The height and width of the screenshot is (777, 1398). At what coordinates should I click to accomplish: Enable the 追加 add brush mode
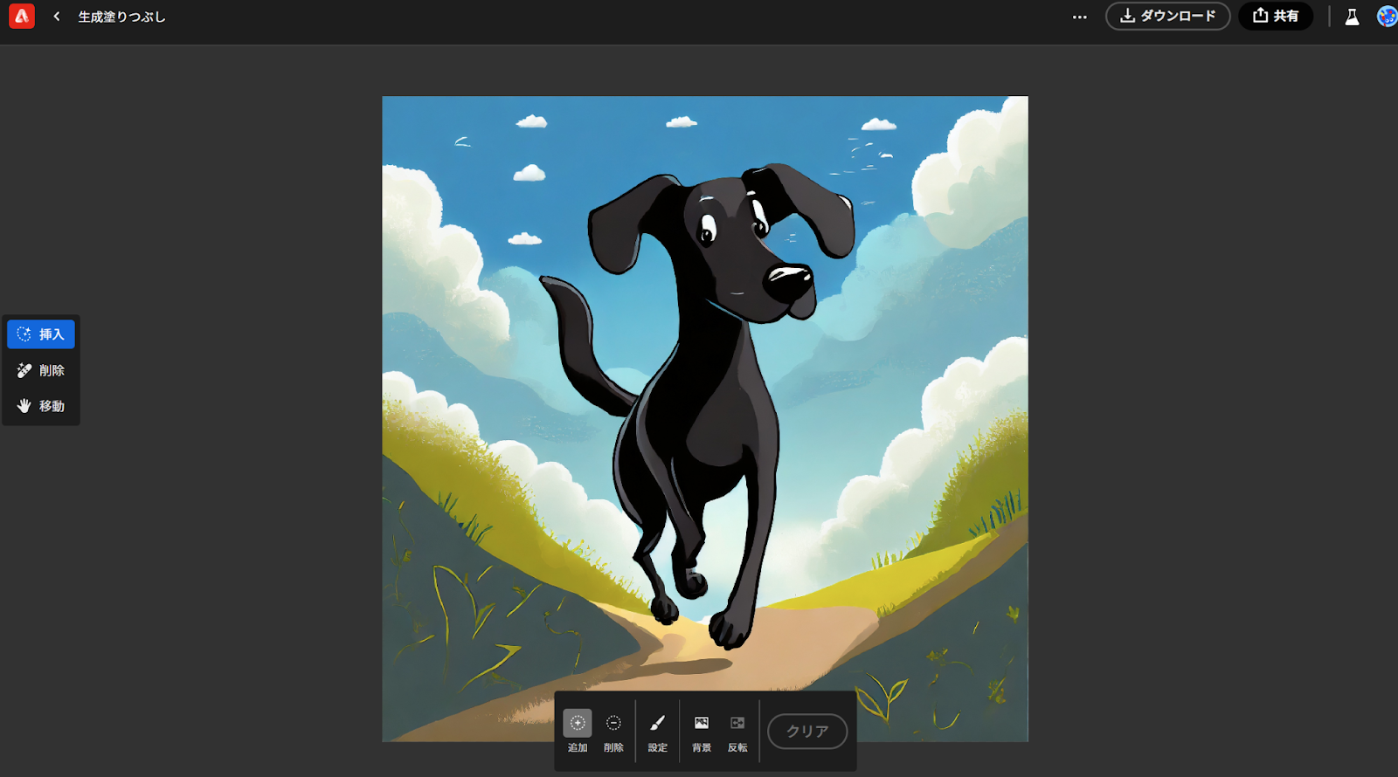(578, 730)
